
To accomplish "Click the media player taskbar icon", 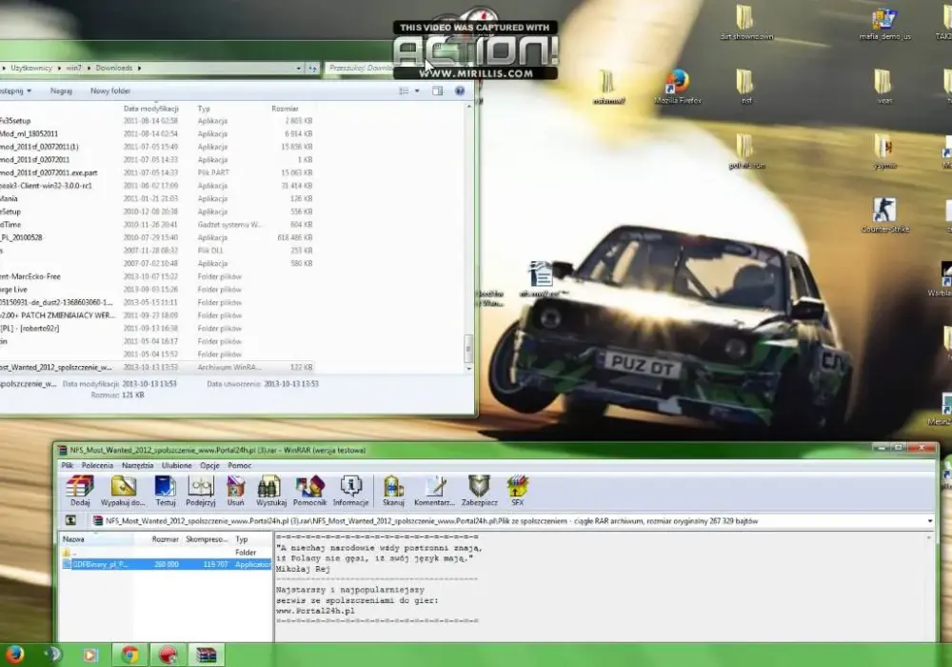I will pyautogui.click(x=89, y=655).
